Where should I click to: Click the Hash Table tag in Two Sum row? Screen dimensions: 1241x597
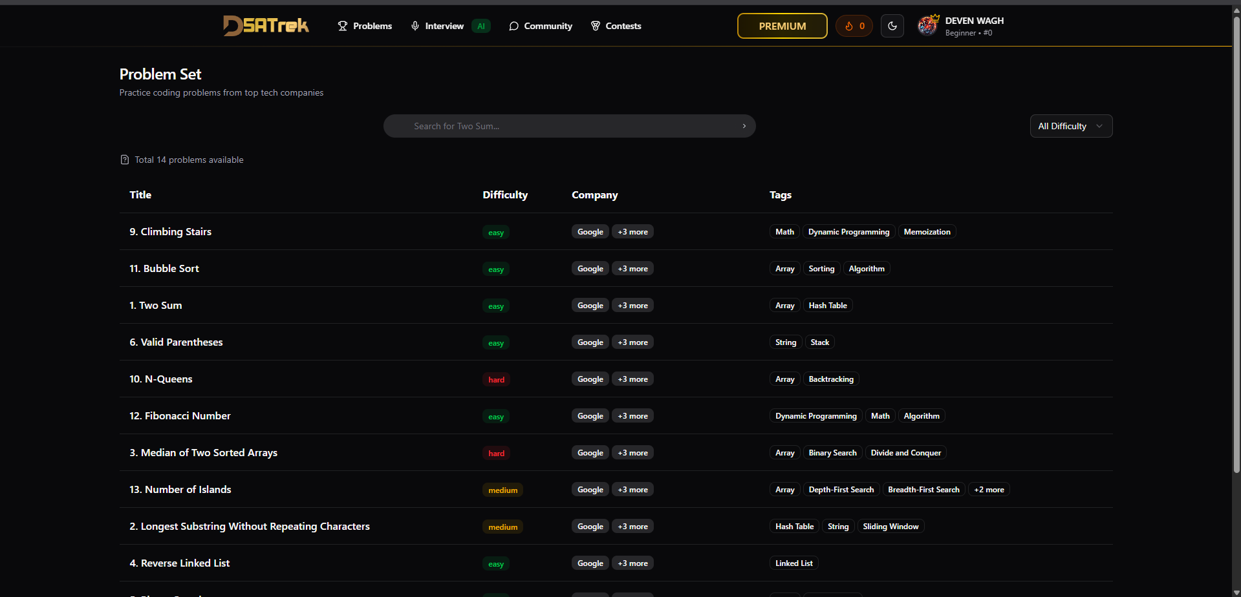coord(828,305)
